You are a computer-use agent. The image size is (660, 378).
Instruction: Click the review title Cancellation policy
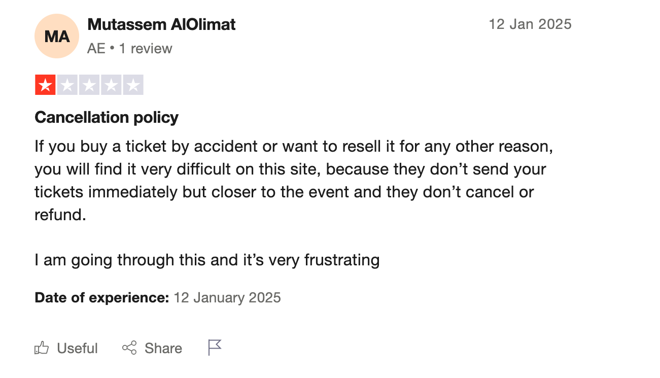click(106, 117)
